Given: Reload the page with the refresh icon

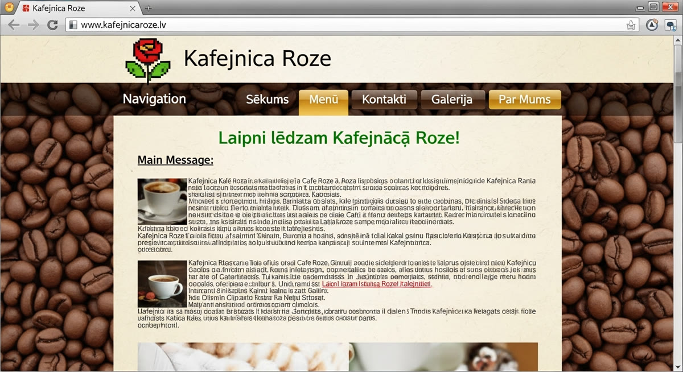Looking at the screenshot, I should pos(52,25).
